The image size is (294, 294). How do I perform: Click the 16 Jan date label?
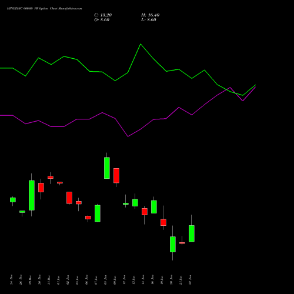click(x=152, y=280)
